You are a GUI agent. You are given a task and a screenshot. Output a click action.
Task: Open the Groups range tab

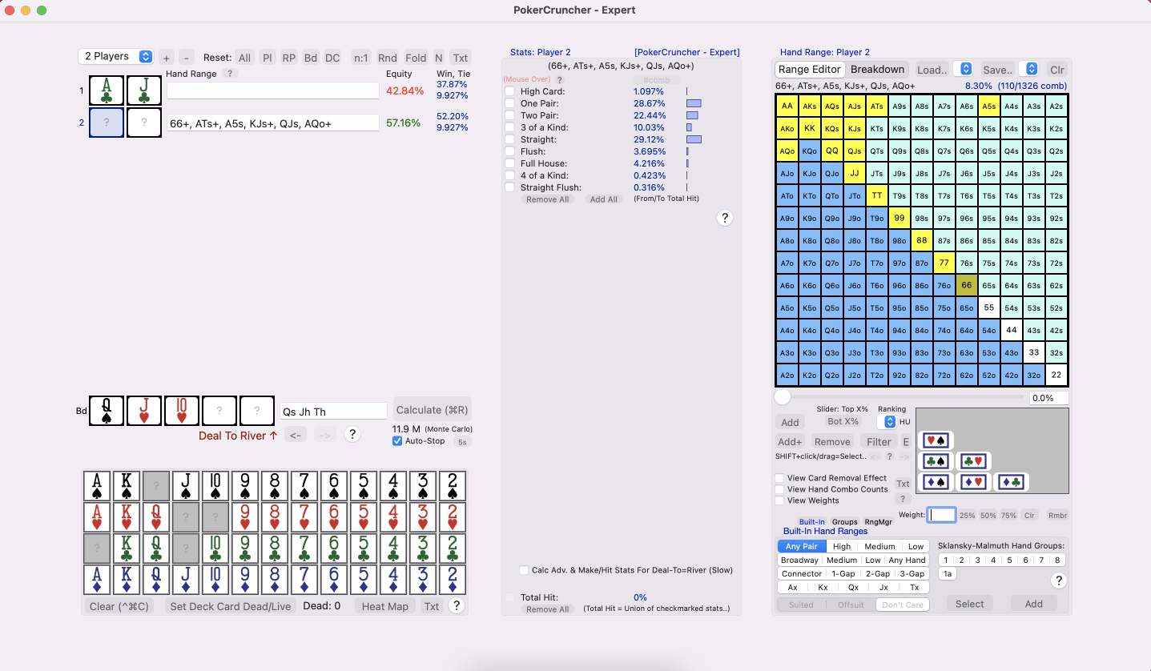coord(844,522)
